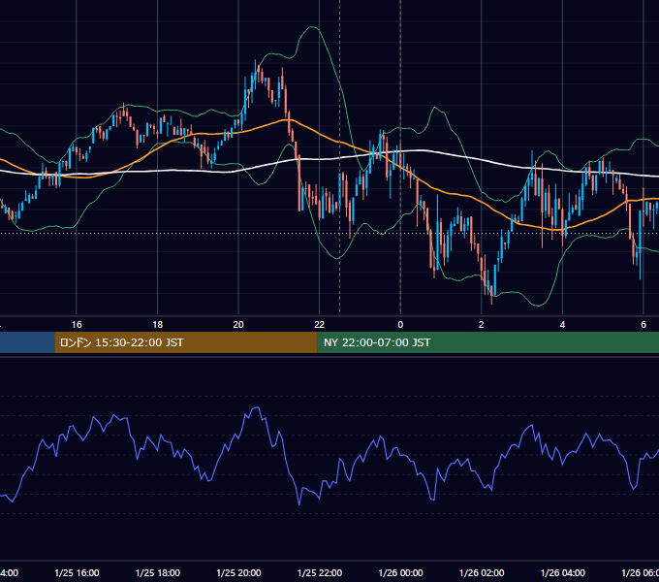
Task: Click the 1/26 00:00 bottom axis label
Action: [x=400, y=572]
